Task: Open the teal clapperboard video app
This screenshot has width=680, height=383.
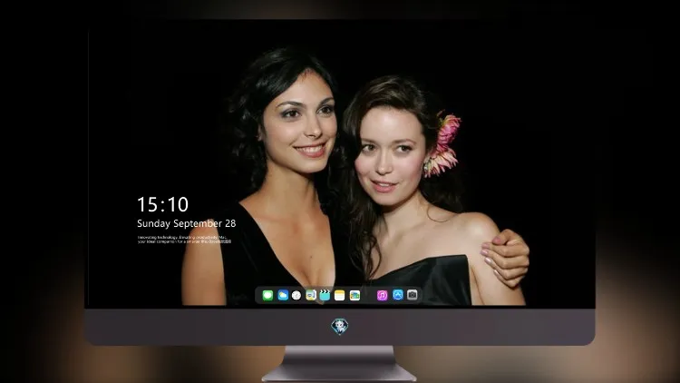Action: click(325, 295)
